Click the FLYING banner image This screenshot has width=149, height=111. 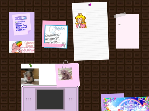point(21,18)
